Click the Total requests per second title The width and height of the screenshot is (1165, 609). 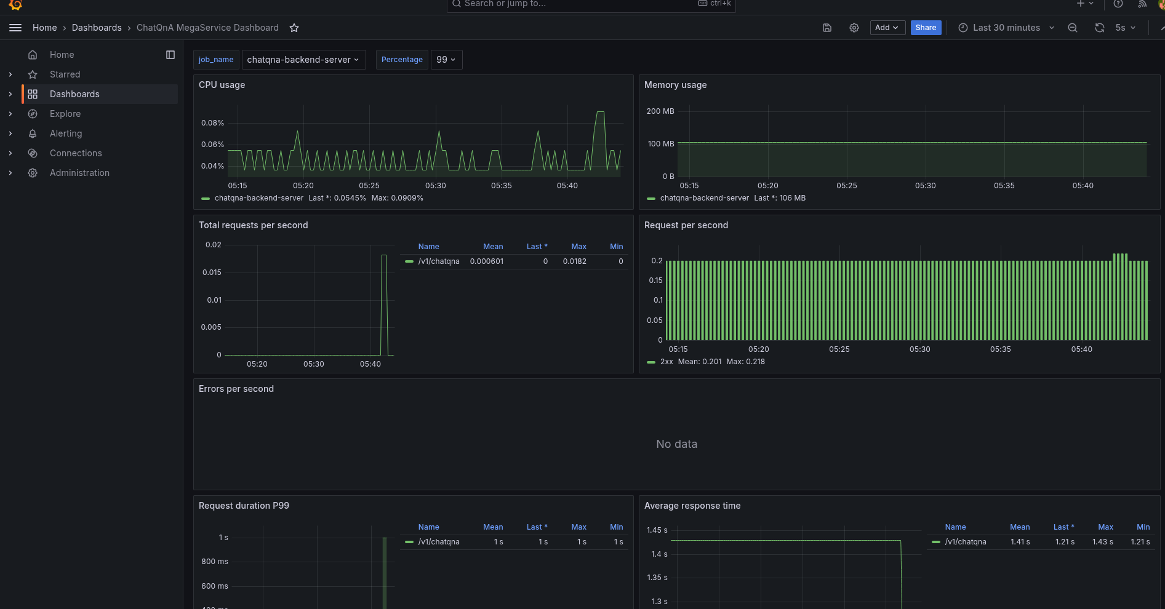(x=253, y=225)
